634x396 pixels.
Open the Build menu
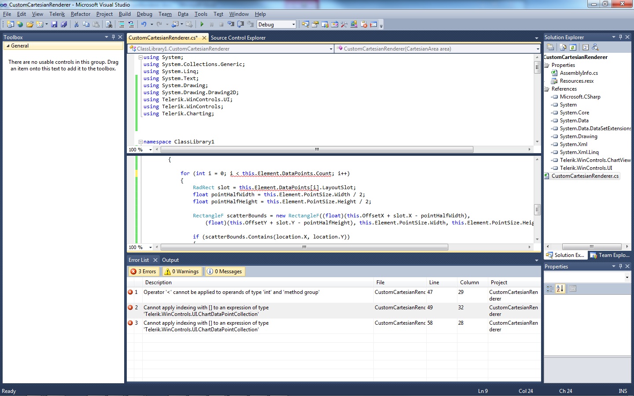tap(125, 14)
